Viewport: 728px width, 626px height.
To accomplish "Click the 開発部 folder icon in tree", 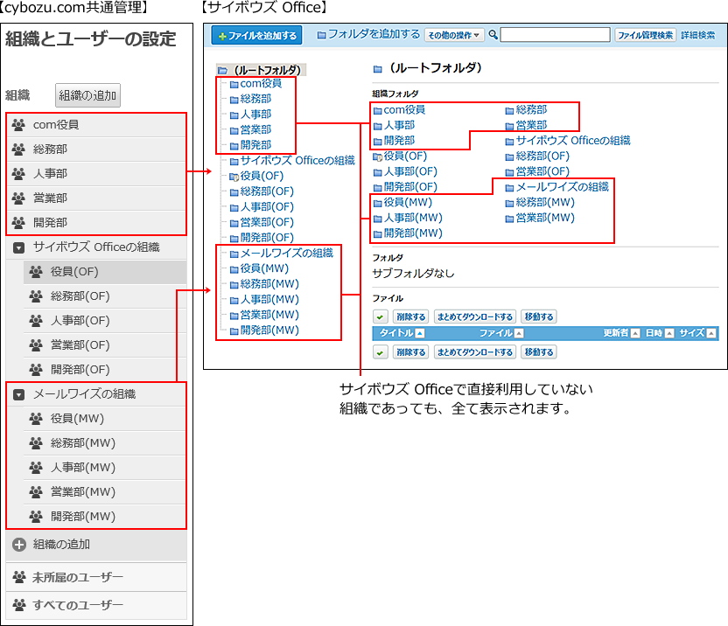I will point(234,146).
